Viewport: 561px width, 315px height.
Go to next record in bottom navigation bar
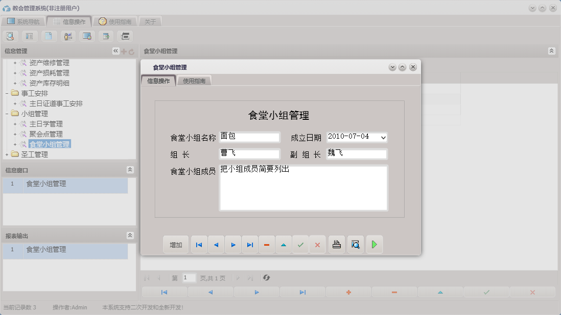(x=256, y=292)
